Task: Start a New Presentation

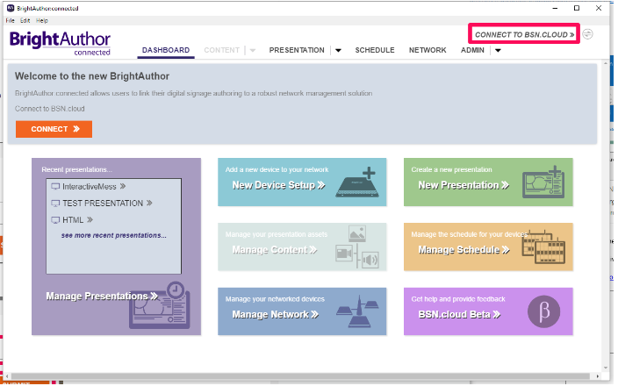Action: click(x=463, y=185)
